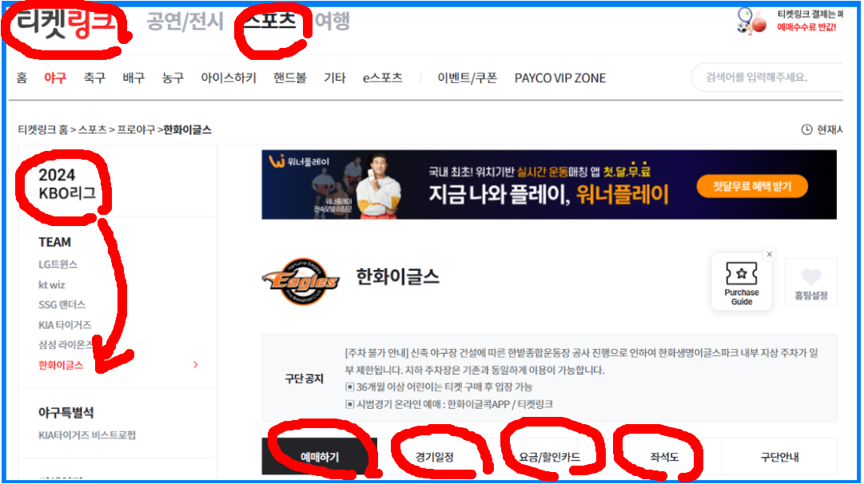Expand 한화이글스 using the sidebar chevron

tap(195, 364)
